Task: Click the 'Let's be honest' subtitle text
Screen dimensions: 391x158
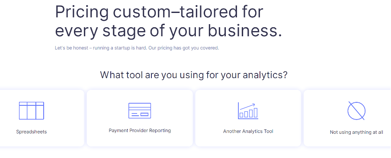Action: 137,48
